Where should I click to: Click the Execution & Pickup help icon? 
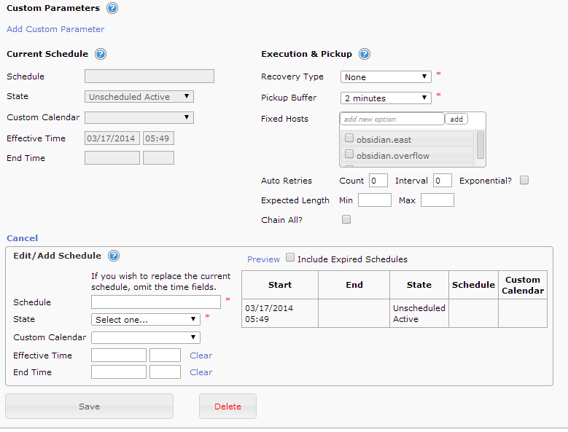pos(365,54)
